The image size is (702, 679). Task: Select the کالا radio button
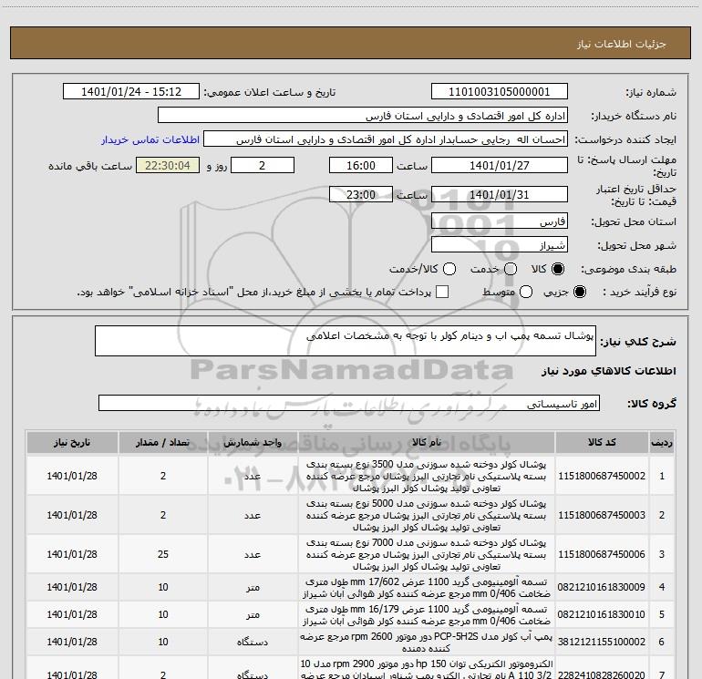pyautogui.click(x=558, y=269)
